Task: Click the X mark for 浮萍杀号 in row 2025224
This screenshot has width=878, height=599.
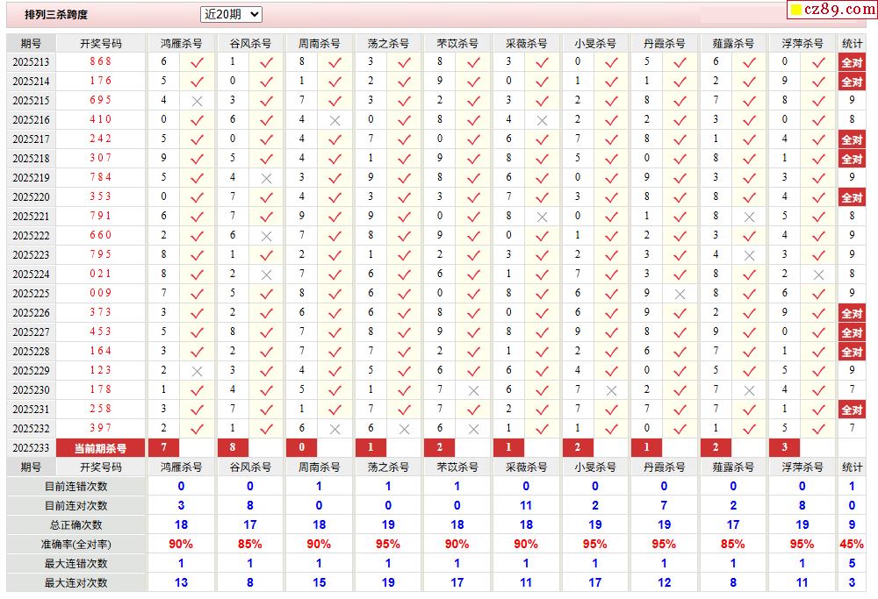Action: coord(818,275)
